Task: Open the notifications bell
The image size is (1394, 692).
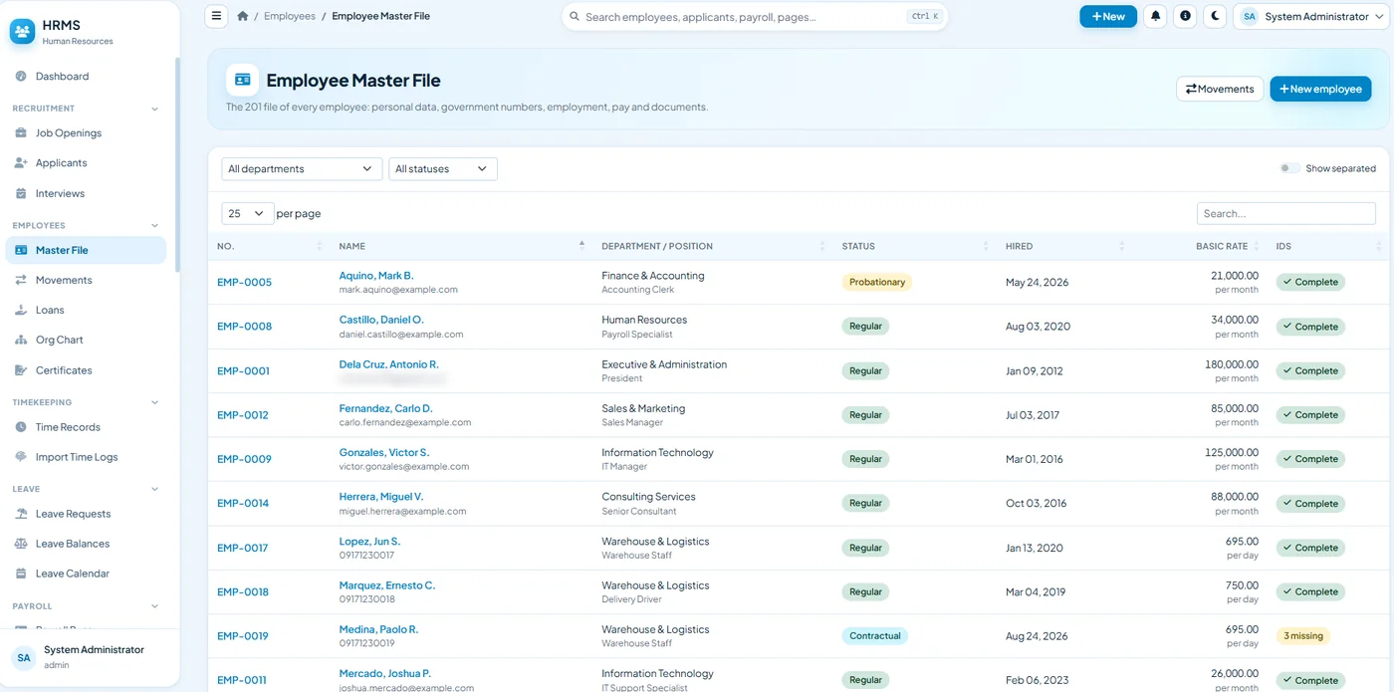Action: pyautogui.click(x=1155, y=16)
